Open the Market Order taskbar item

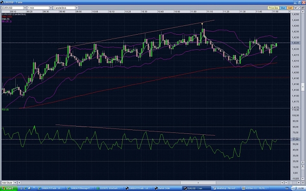tap(167, 188)
